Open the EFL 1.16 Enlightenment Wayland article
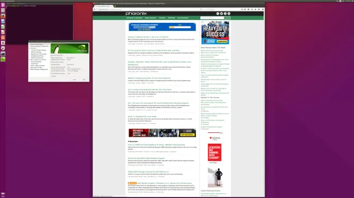Viewport: 354px width, 198px height. point(158,103)
